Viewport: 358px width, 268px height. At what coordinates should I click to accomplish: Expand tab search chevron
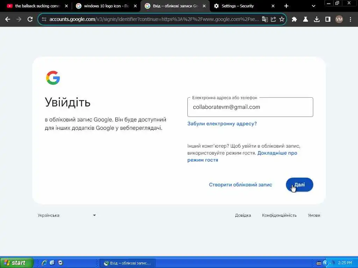(314, 6)
